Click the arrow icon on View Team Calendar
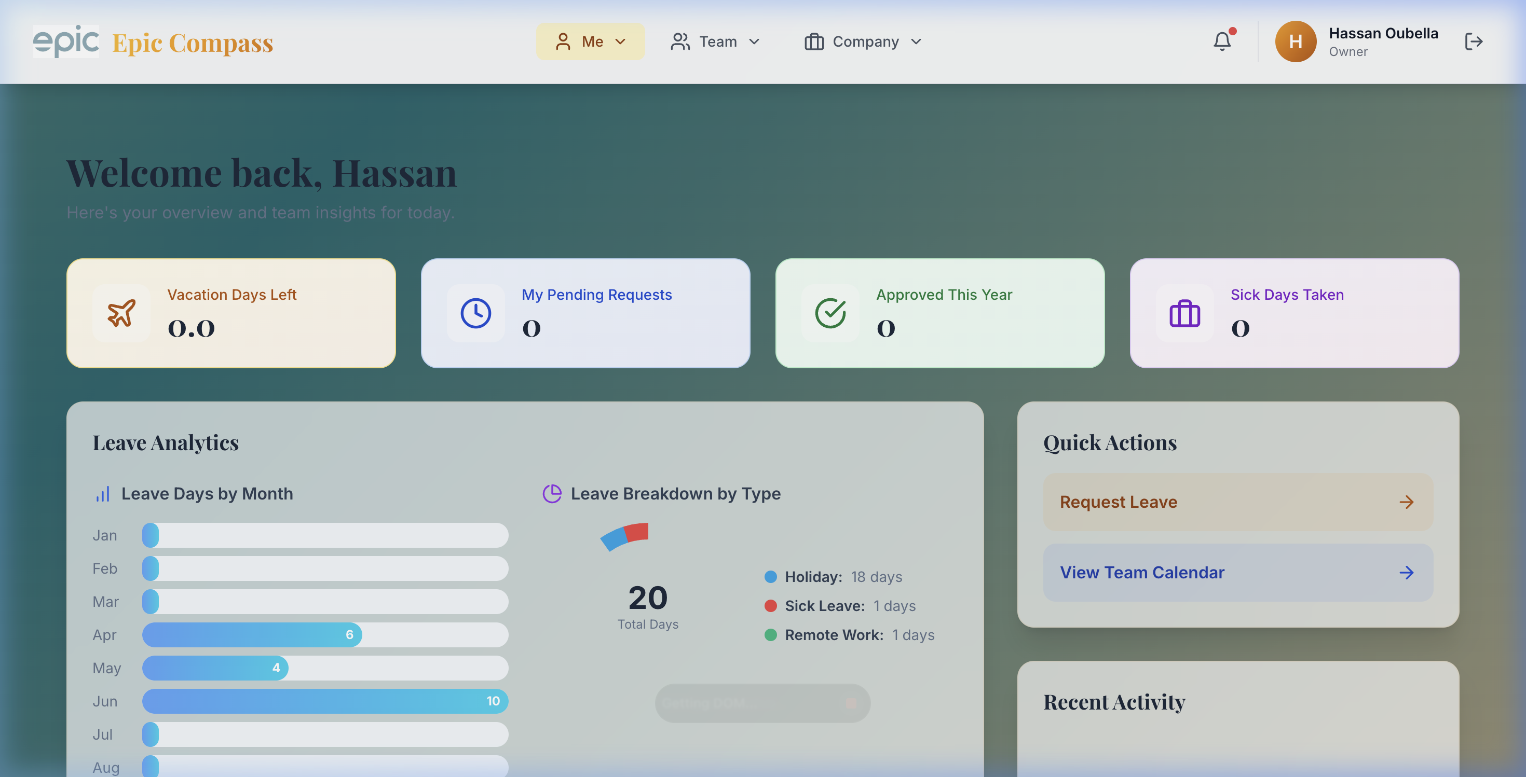This screenshot has height=777, width=1526. pyautogui.click(x=1406, y=573)
